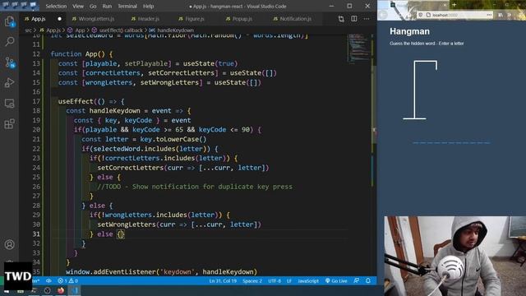Place cursor at line 31 else braces
This screenshot has width=526, height=296.
[x=121, y=234]
